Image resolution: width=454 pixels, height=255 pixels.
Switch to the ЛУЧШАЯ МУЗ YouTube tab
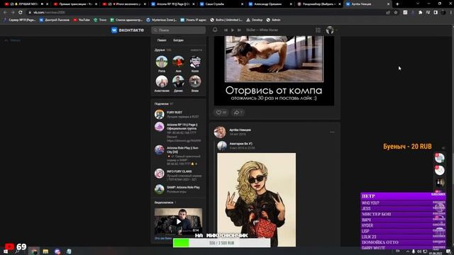(x=27, y=4)
